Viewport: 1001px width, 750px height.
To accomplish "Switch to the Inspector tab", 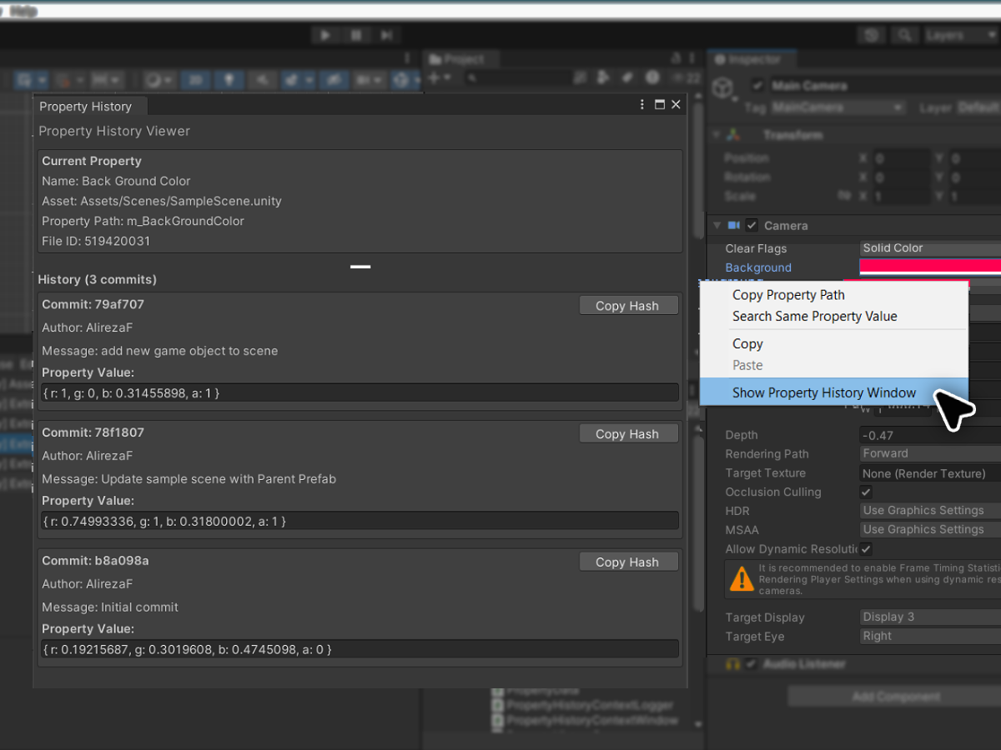I will [x=753, y=59].
